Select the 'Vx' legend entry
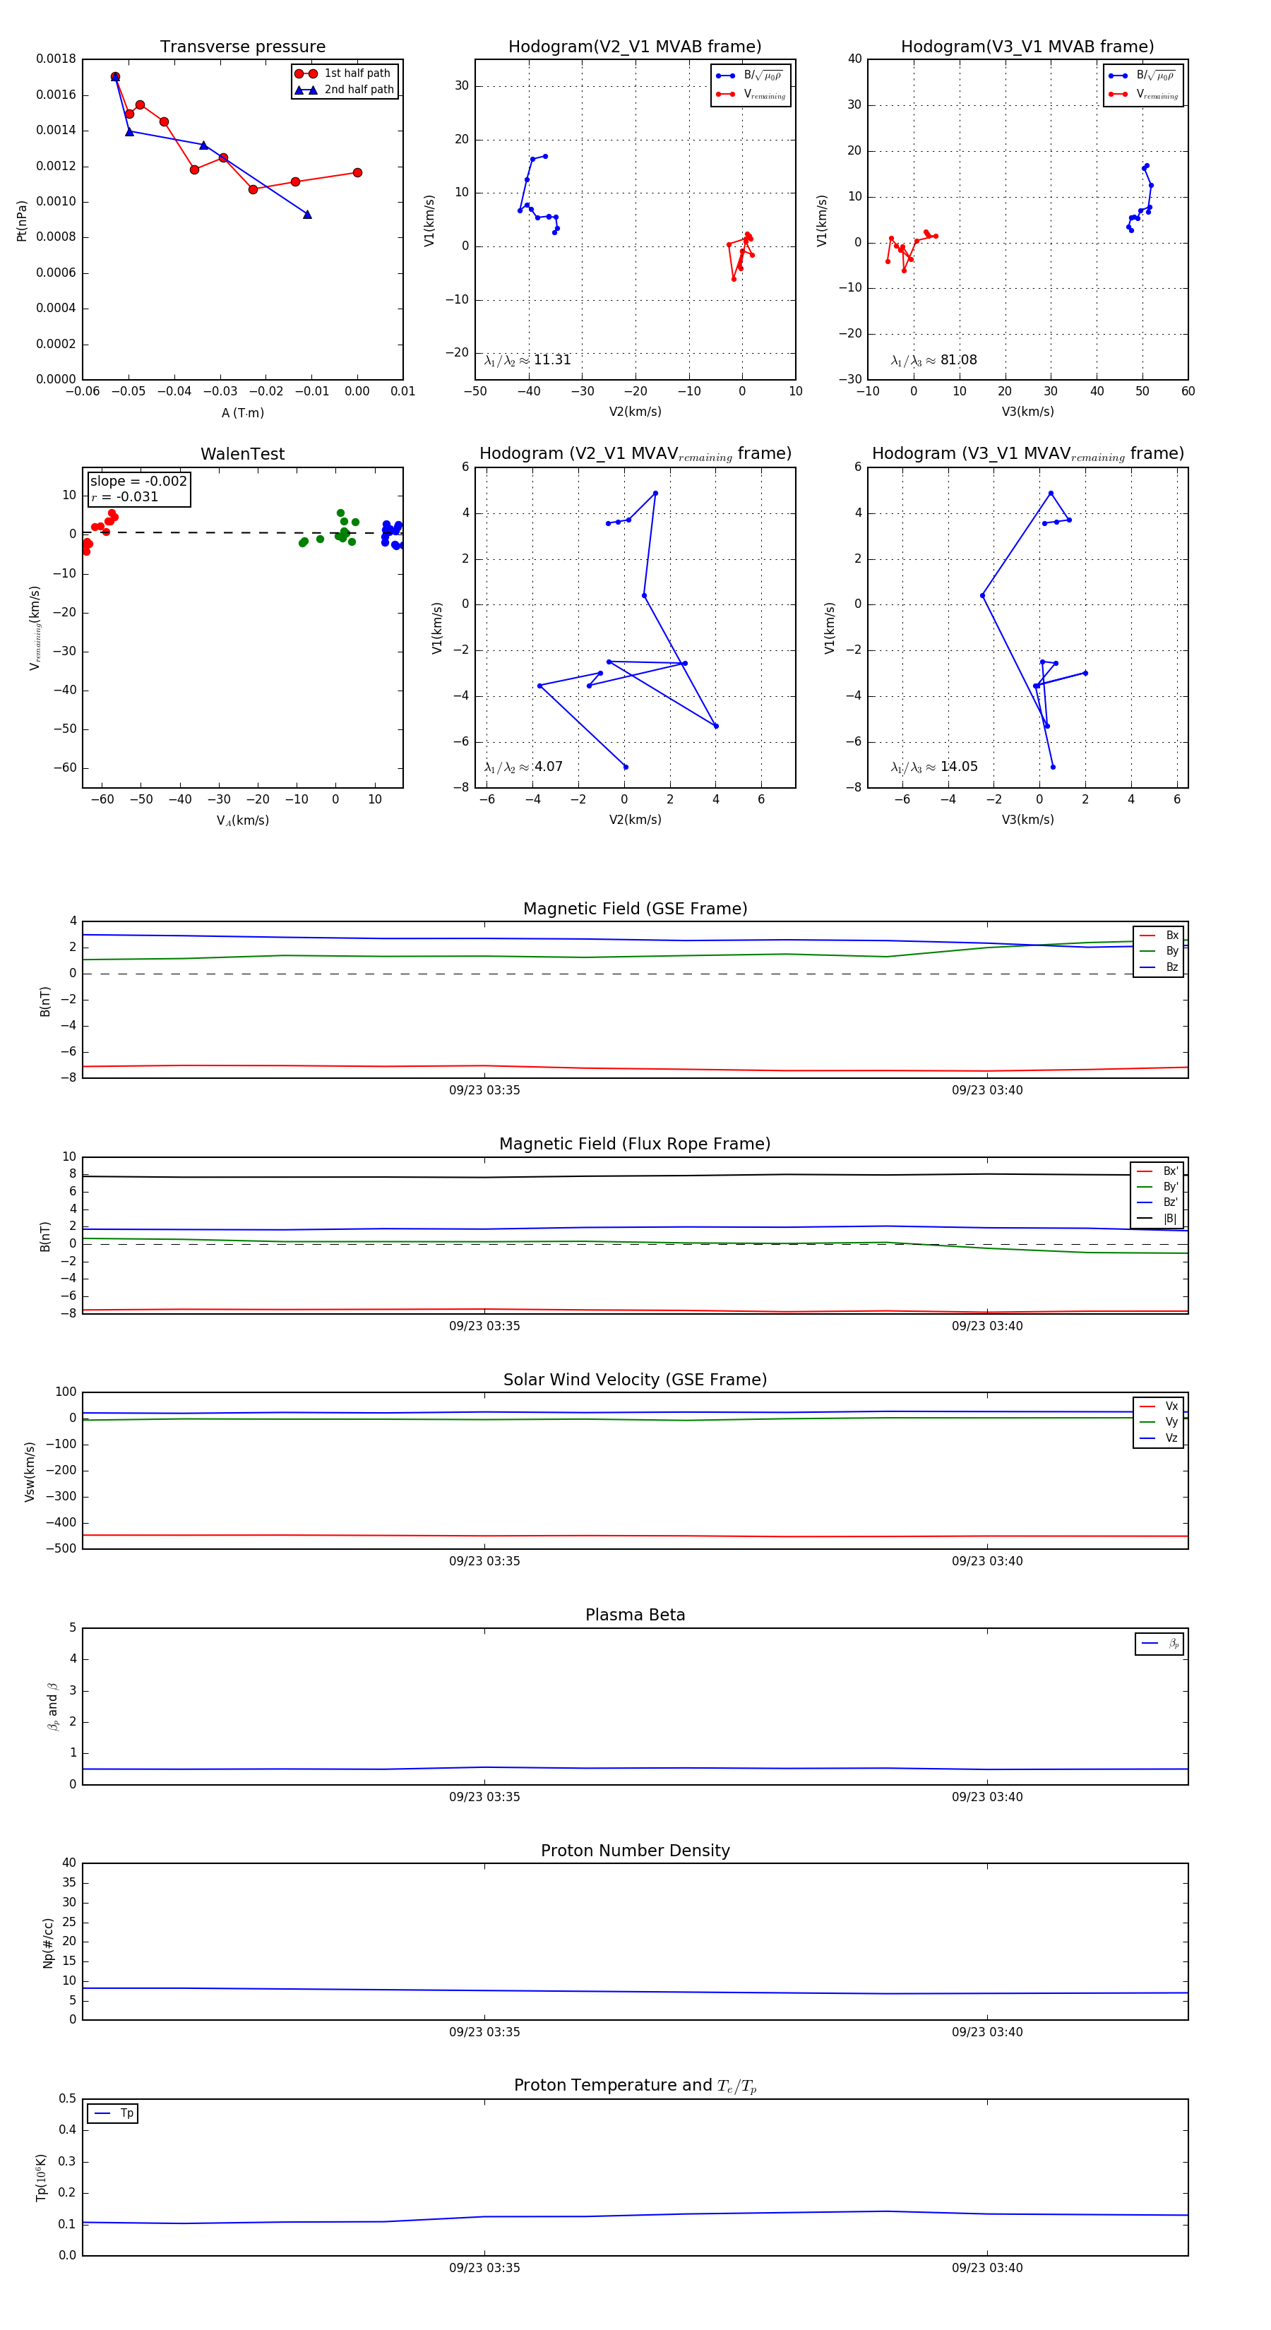The image size is (1271, 2330). click(x=1159, y=1406)
